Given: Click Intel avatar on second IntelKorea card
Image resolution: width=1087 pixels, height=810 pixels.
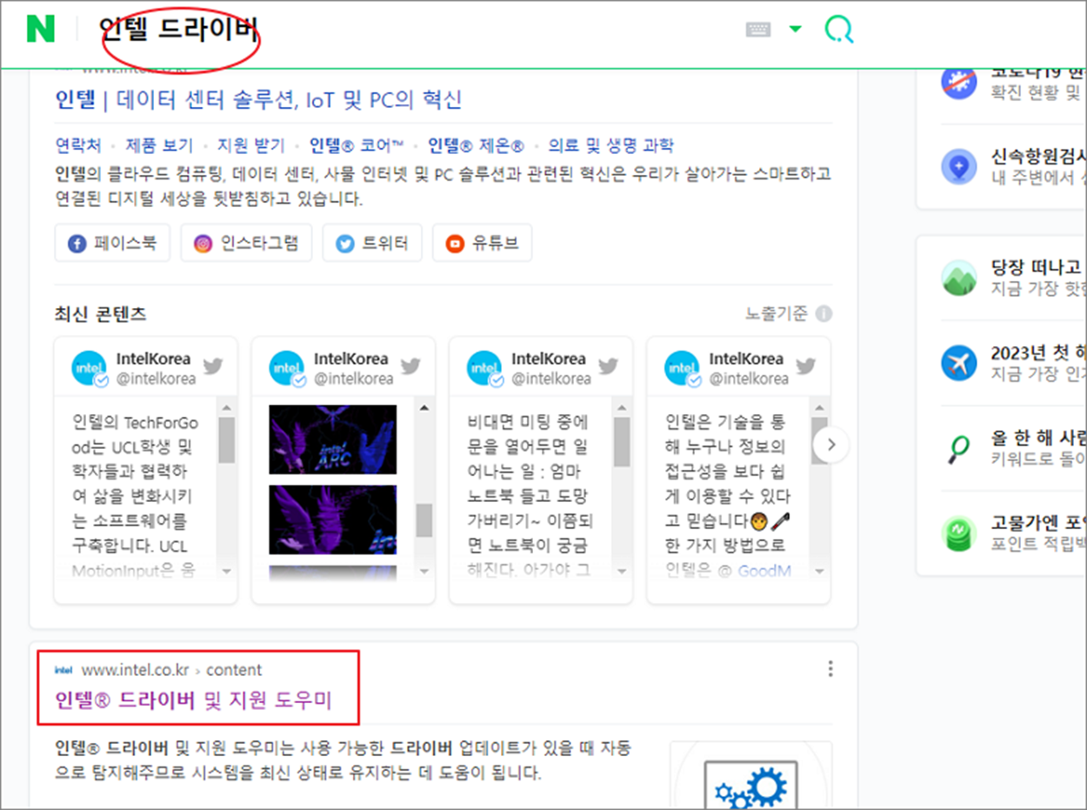Looking at the screenshot, I should pyautogui.click(x=287, y=368).
